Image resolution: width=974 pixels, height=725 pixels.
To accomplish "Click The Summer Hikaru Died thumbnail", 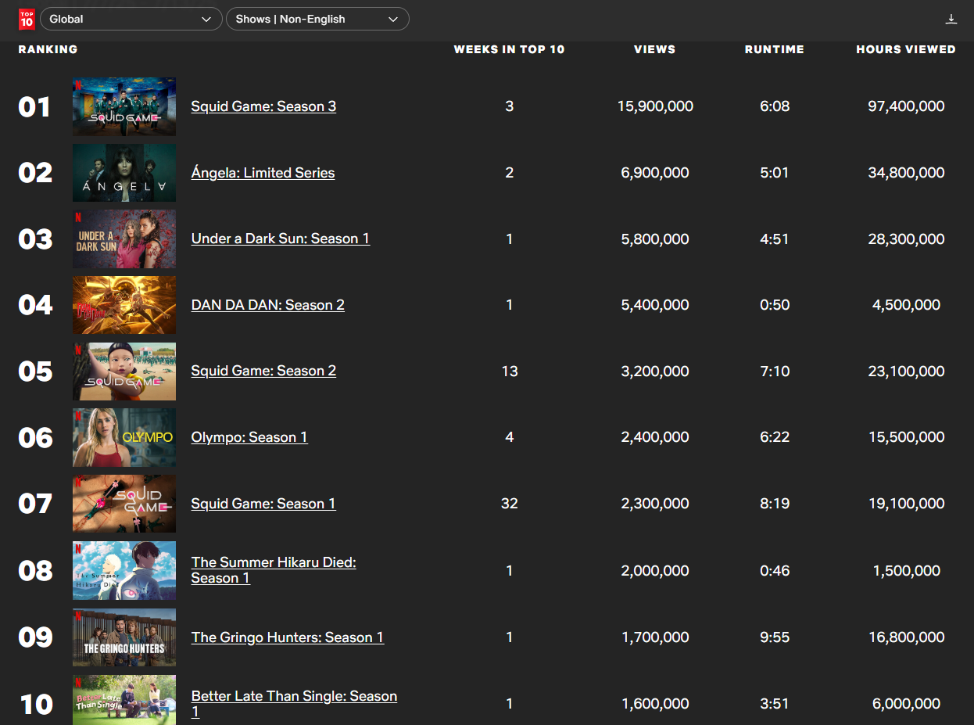I will tap(124, 570).
